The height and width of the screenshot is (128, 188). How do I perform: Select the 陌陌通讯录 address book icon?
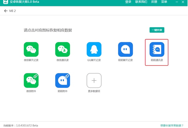click(x=157, y=49)
